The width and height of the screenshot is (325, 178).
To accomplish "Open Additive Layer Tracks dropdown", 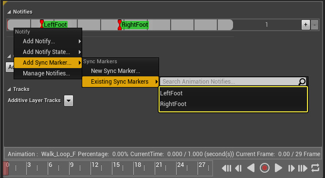I will click(69, 101).
